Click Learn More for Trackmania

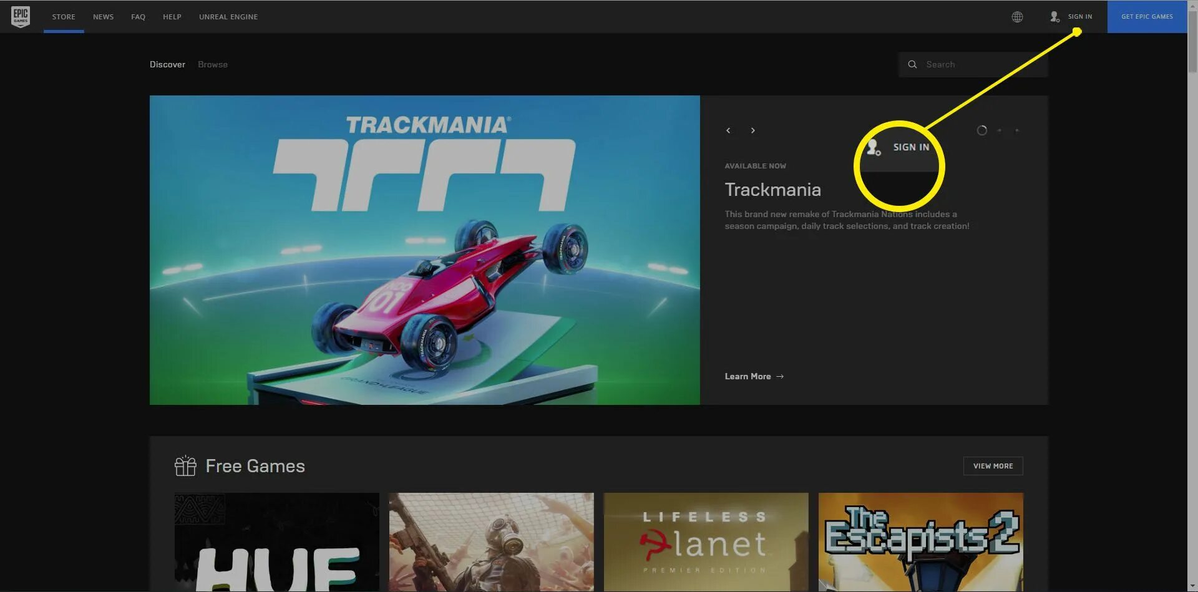click(748, 376)
